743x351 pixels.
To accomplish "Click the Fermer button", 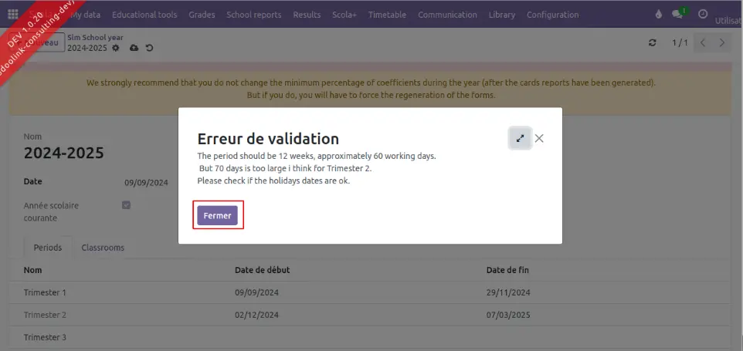I will click(217, 216).
